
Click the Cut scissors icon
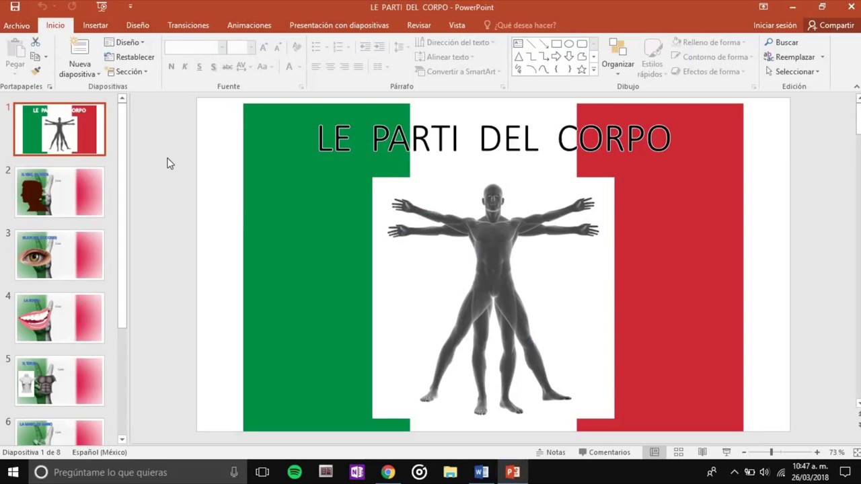tap(36, 42)
